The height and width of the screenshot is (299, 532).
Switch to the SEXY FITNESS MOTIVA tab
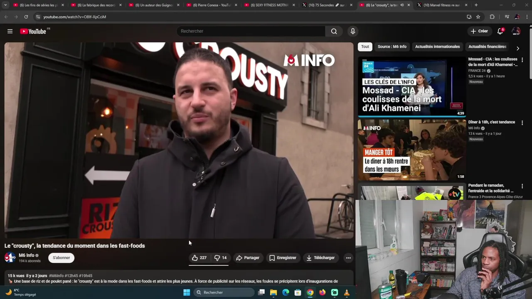[269, 5]
